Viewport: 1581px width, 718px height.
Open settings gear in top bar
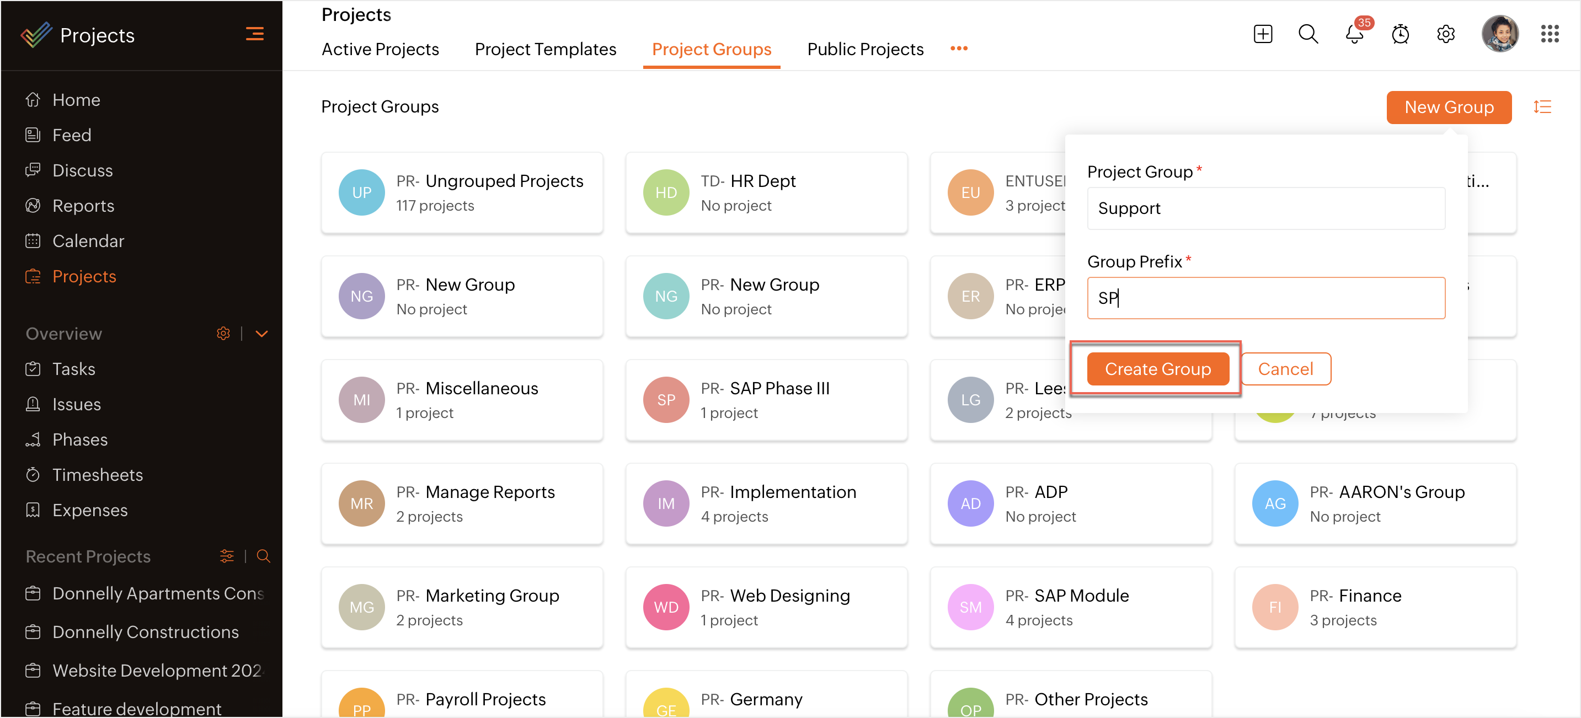pyautogui.click(x=1445, y=34)
